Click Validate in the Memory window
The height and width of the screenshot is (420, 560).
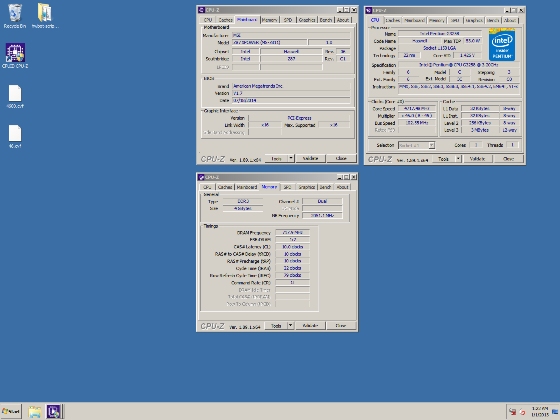[x=310, y=326]
